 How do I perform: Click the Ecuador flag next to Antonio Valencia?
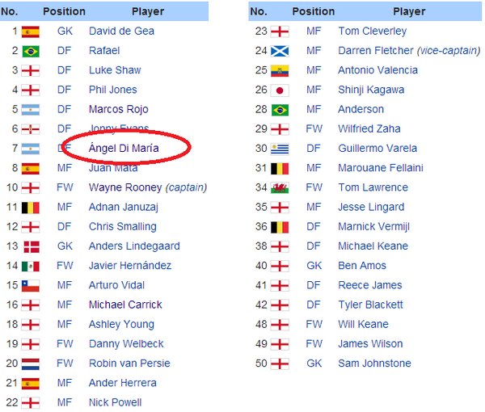(280, 71)
